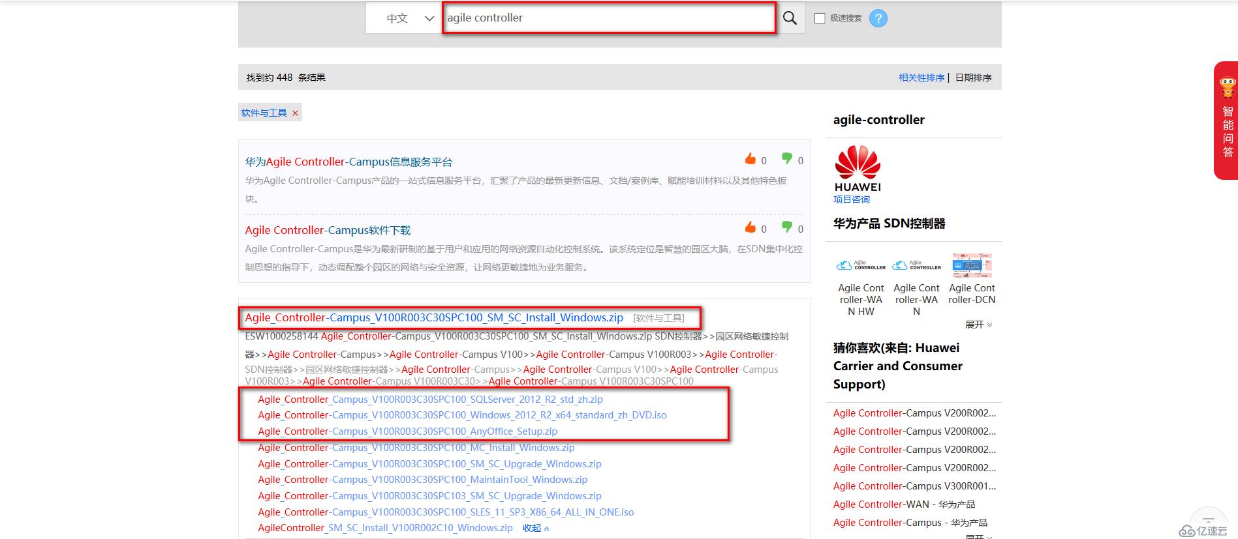Open Windows_2012_R2_x64_standard_zh_DVD.iso link
The height and width of the screenshot is (539, 1238).
pos(462,415)
